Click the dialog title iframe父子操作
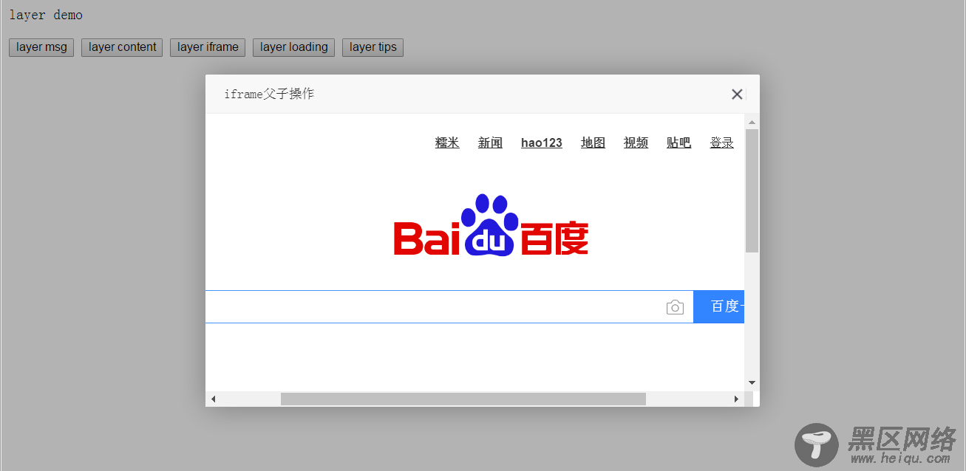This screenshot has width=966, height=471. point(269,94)
